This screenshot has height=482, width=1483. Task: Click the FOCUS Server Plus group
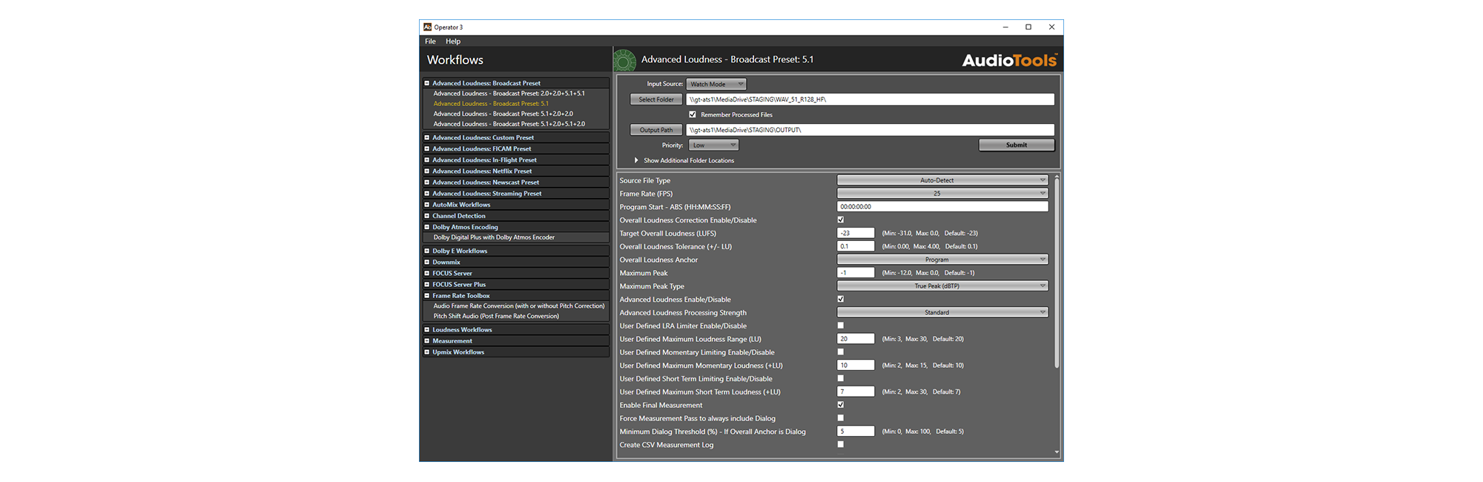tap(459, 284)
